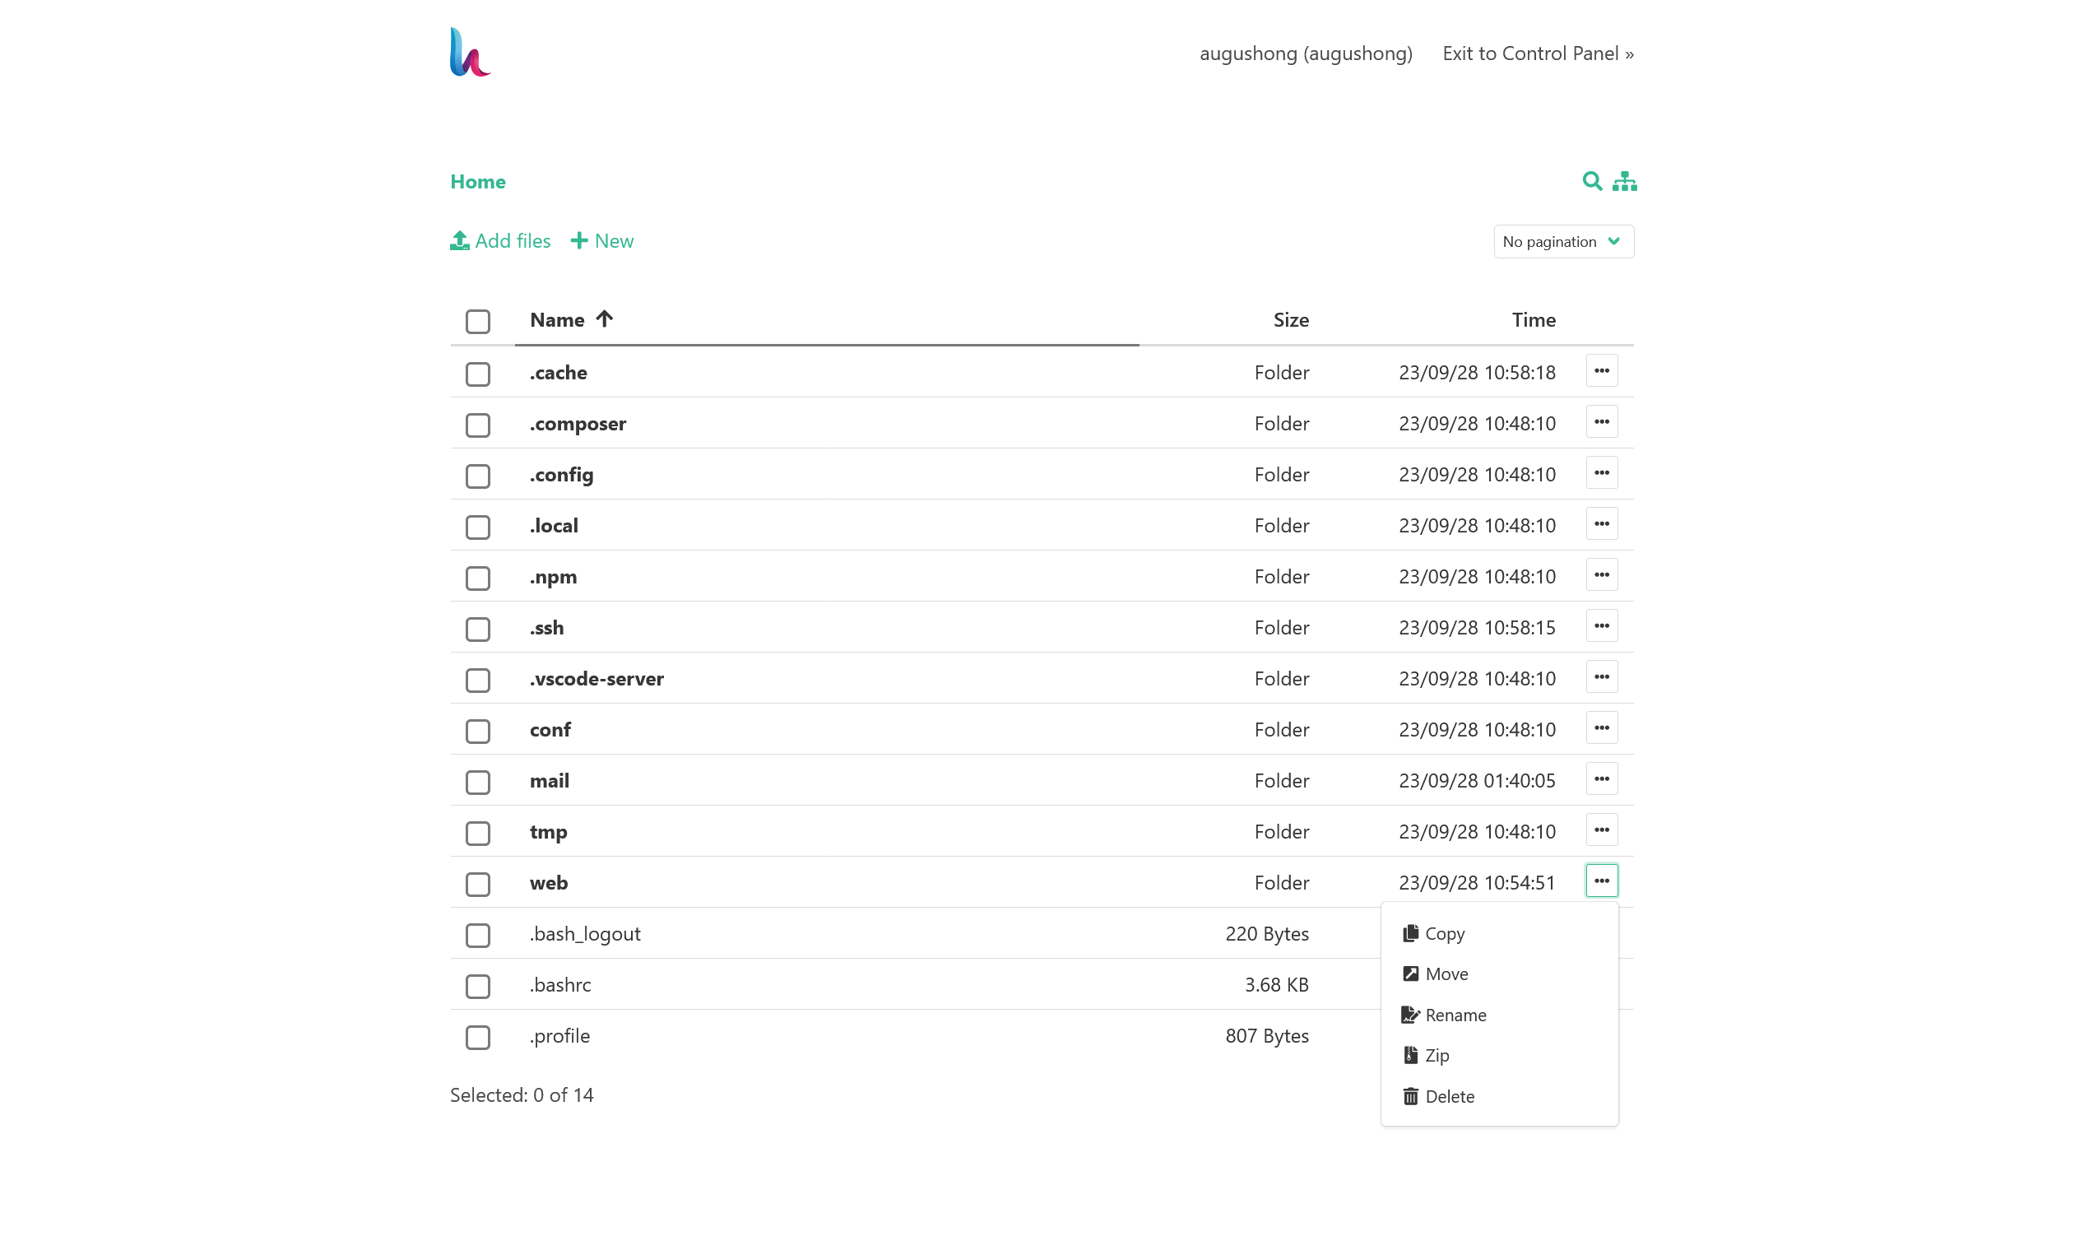Open the three-dot menu for mail folder
2084x1250 pixels.
tap(1601, 779)
